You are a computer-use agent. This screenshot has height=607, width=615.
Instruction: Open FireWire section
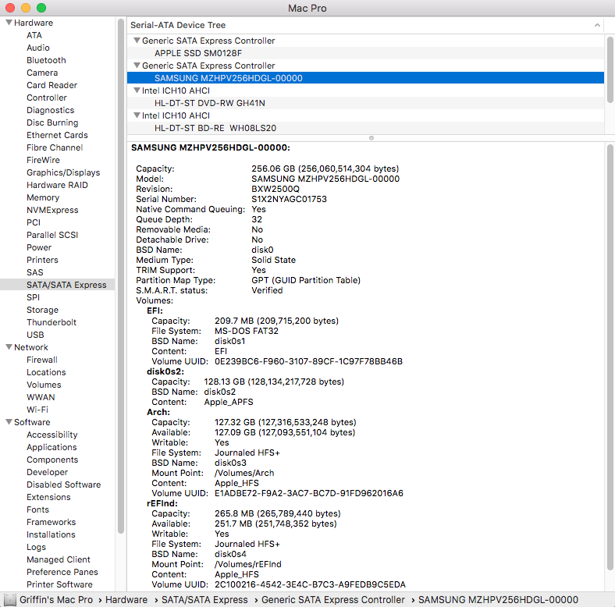click(43, 160)
